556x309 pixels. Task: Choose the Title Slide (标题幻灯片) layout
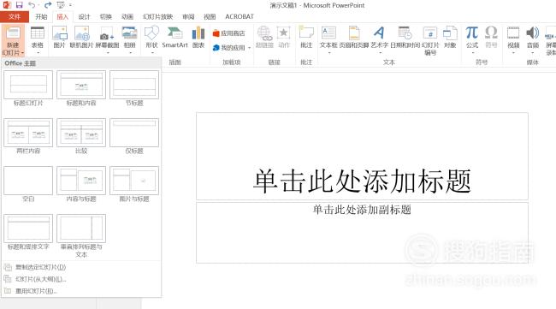tap(28, 89)
